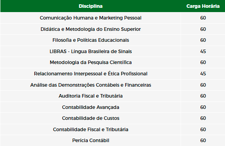
Task: Click 60 hours for Contabilidade Avançada
Action: click(x=203, y=107)
